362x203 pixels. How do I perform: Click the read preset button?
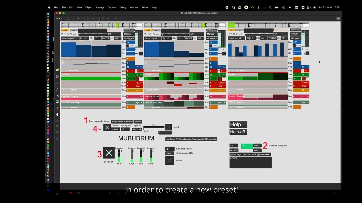(257, 145)
